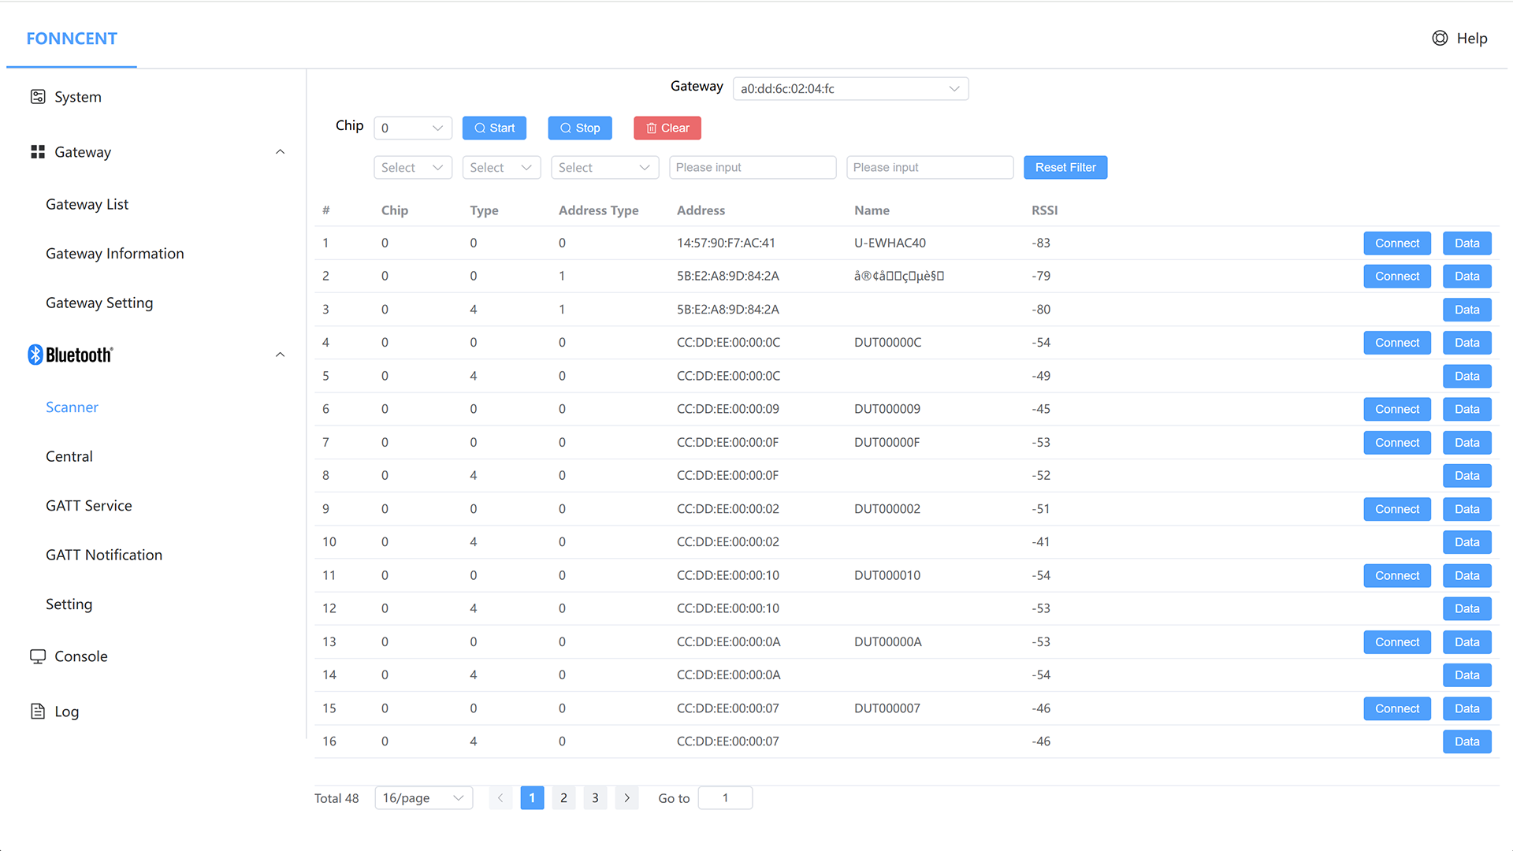
Task: Open the 16/page size dropdown
Action: click(x=423, y=798)
